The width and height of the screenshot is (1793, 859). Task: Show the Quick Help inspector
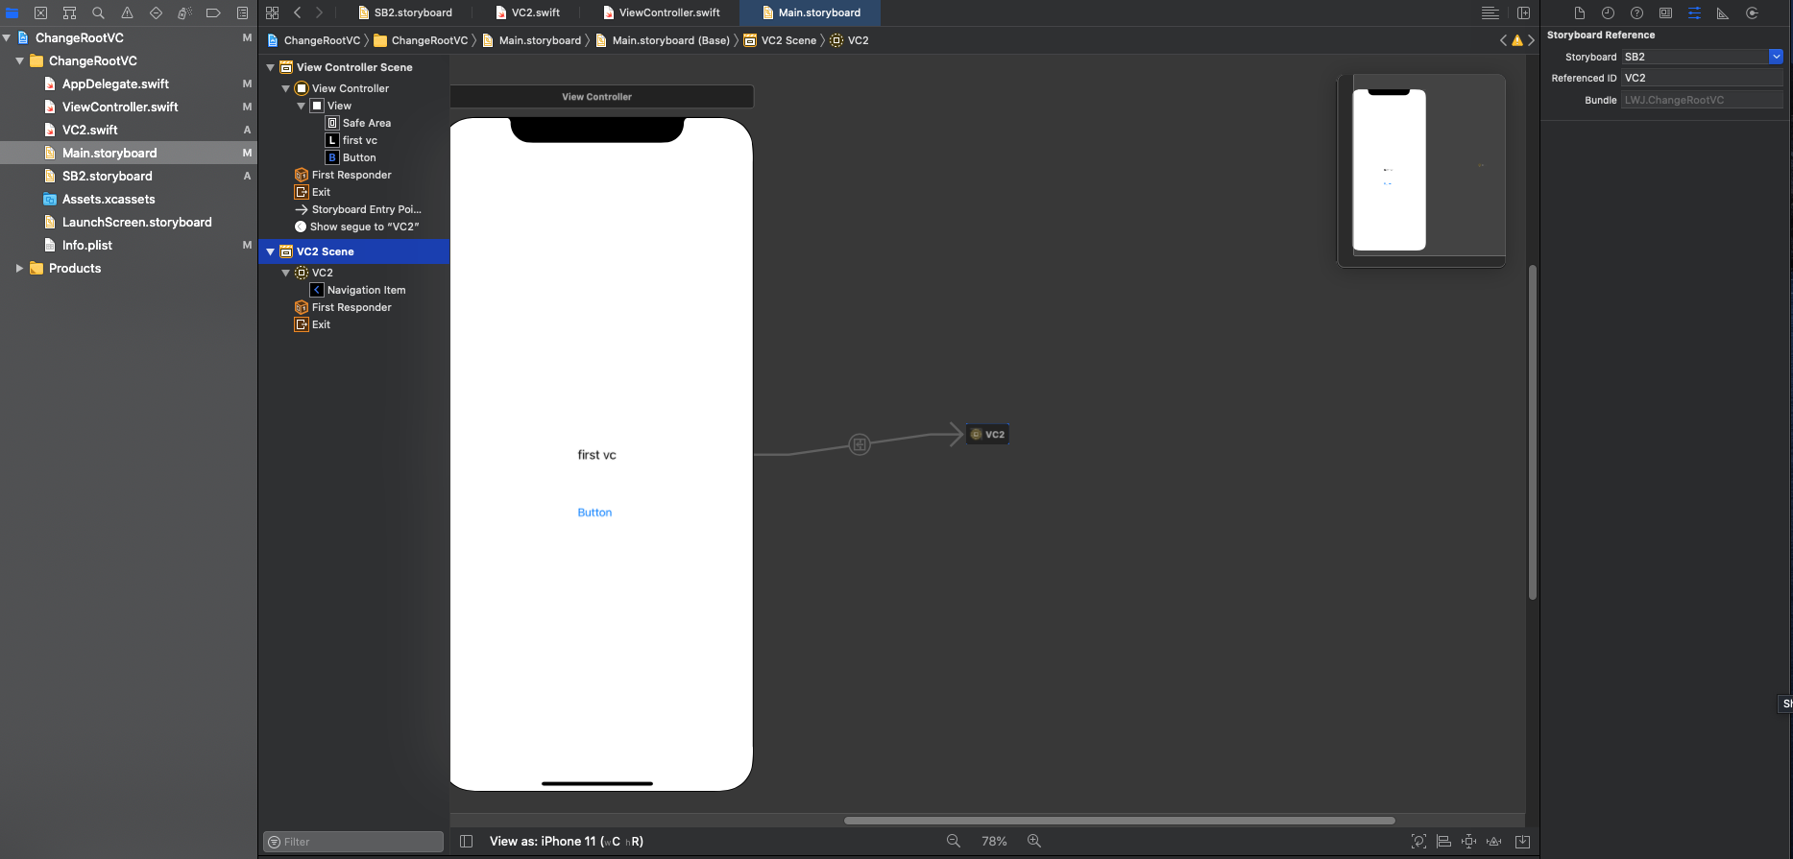tap(1636, 12)
